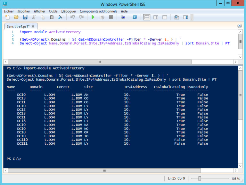
Task: Open a script with folder icon
Action: click(16, 17)
